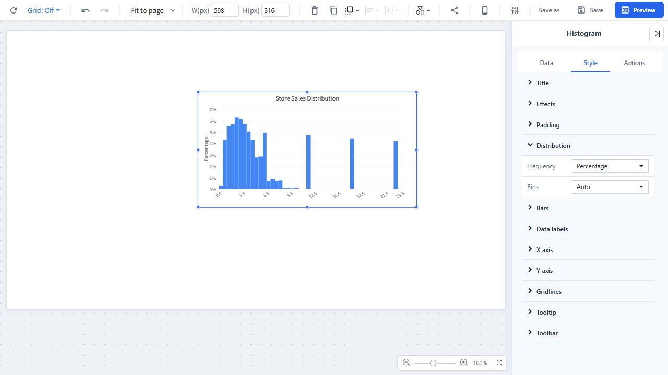The image size is (668, 375).
Task: Click the Percentage y-axis label
Action: (x=206, y=149)
